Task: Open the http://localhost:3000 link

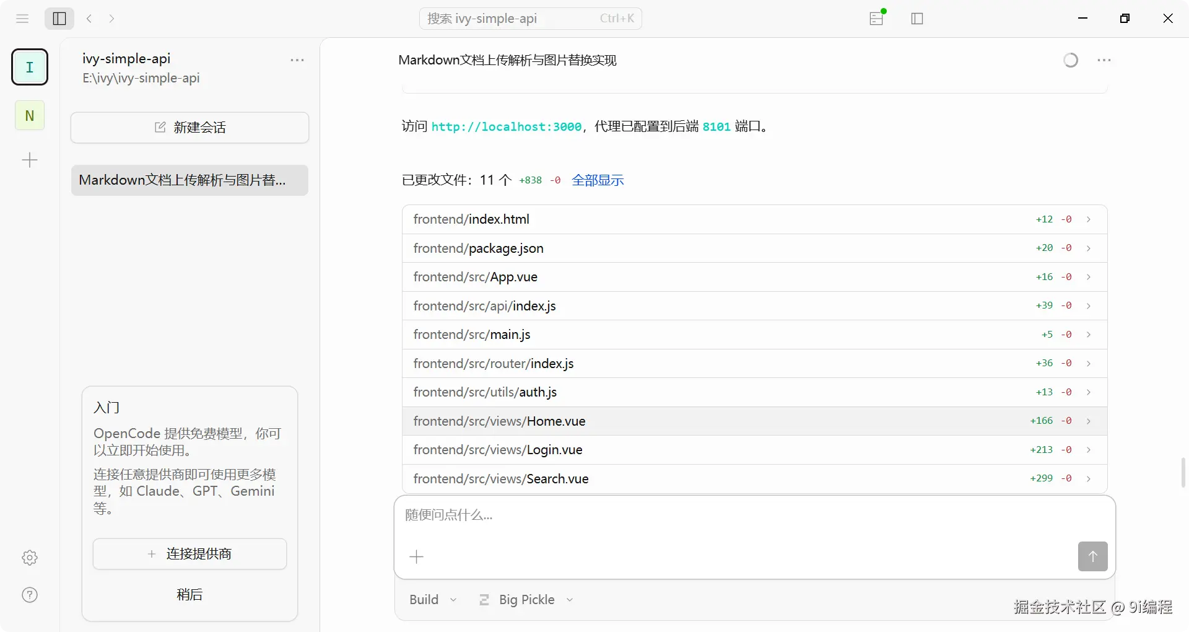Action: click(507, 126)
